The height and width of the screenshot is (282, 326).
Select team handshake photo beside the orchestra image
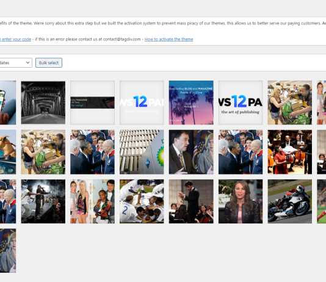241,152
